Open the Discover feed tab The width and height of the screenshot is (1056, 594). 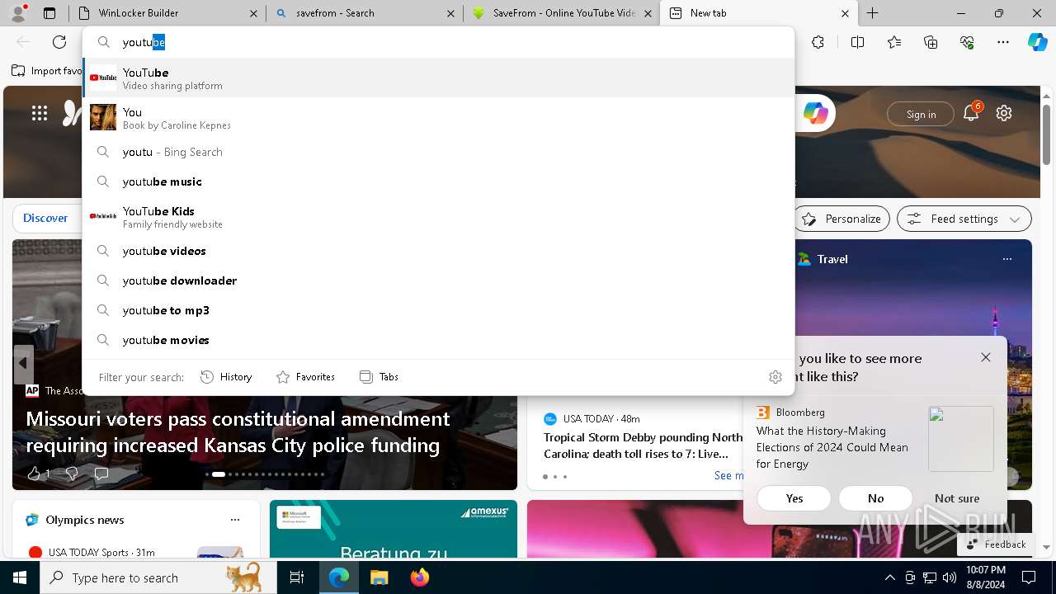pyautogui.click(x=45, y=219)
